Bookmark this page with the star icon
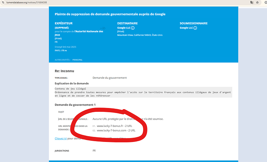Screen dimensions: 267x162 (x=257, y=2)
